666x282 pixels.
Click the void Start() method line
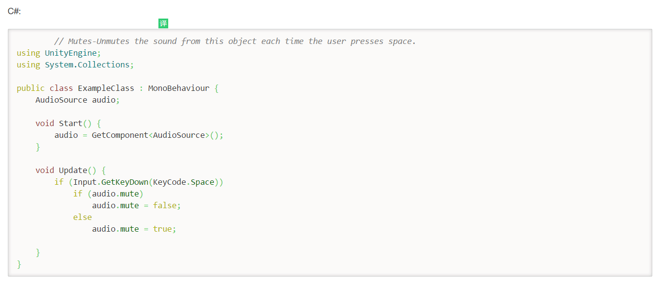pos(68,123)
